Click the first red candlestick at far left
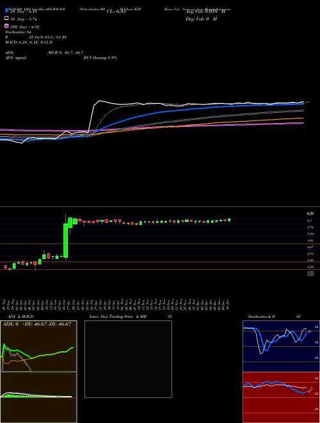Viewport: 320px width, 423px height. 5,267
